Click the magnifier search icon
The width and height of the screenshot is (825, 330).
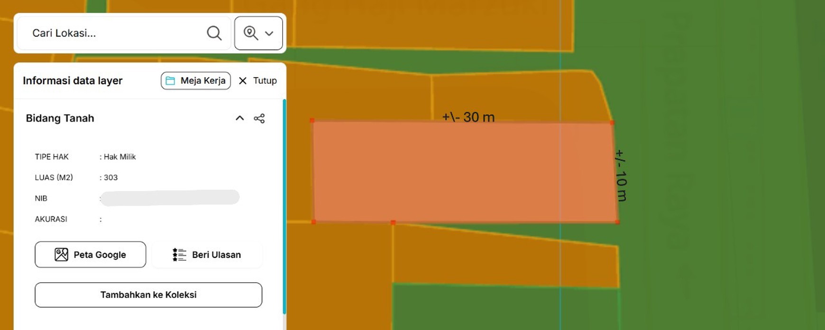(214, 33)
